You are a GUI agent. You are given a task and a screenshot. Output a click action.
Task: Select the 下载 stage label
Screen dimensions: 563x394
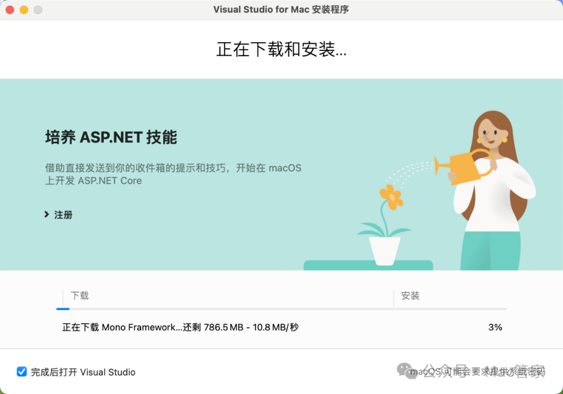[80, 296]
